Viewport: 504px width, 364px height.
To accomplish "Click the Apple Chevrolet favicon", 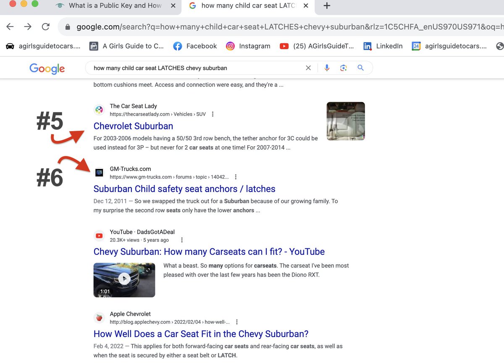I will (x=99, y=318).
